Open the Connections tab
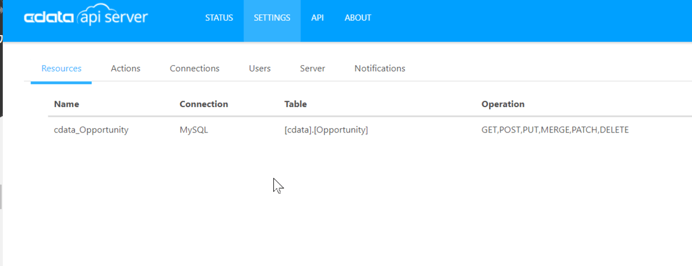The height and width of the screenshot is (266, 692). click(x=194, y=69)
